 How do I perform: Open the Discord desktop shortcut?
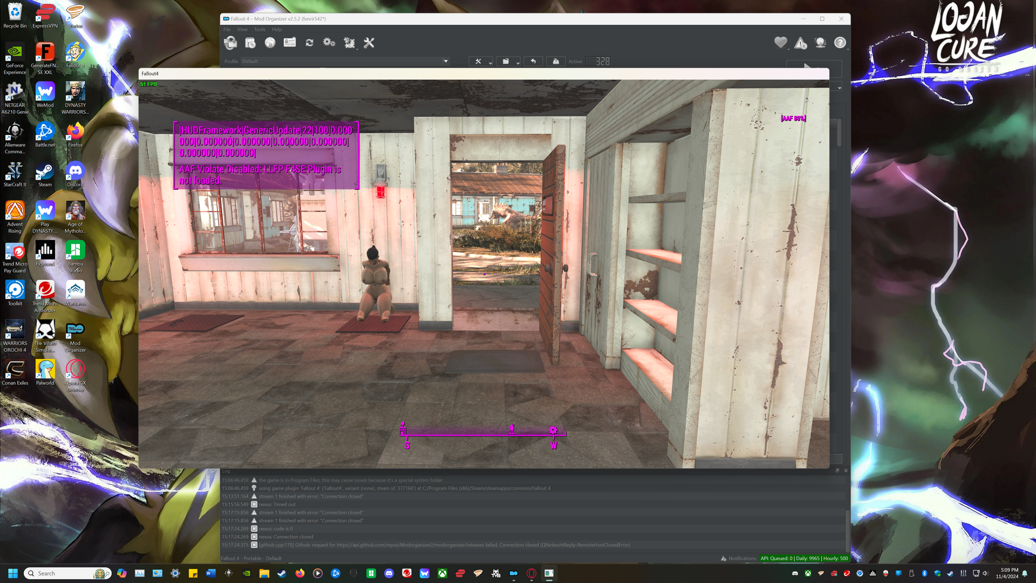(x=76, y=175)
